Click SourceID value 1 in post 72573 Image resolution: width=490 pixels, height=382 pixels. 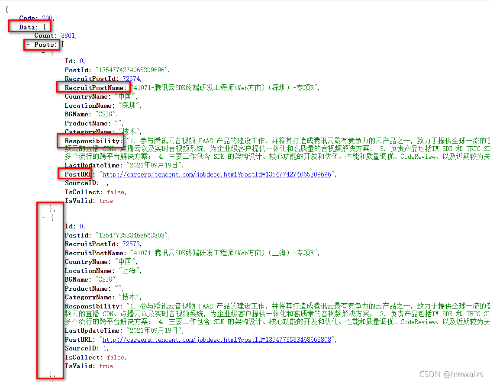coord(105,348)
